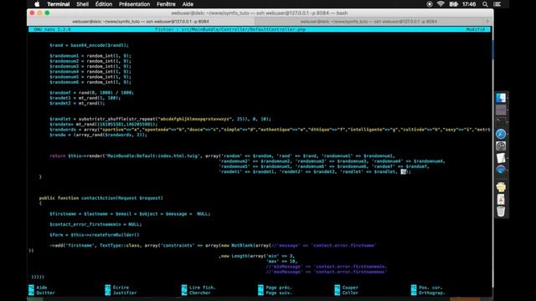Click the battery status icon

453,4
